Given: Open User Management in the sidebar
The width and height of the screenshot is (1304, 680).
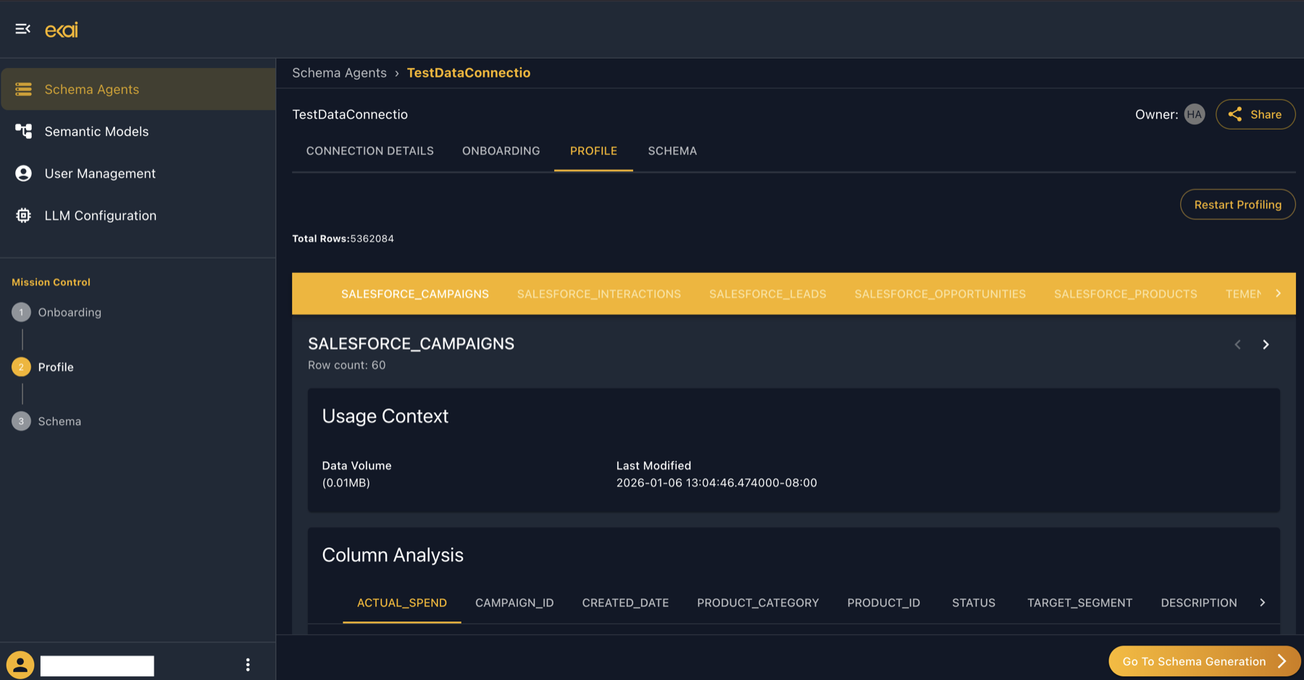Looking at the screenshot, I should pos(138,173).
